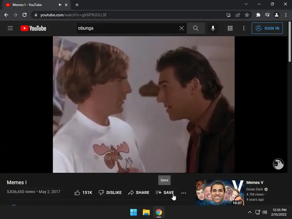
Task: Open YouTube settings three-dot menu
Action: [x=244, y=28]
